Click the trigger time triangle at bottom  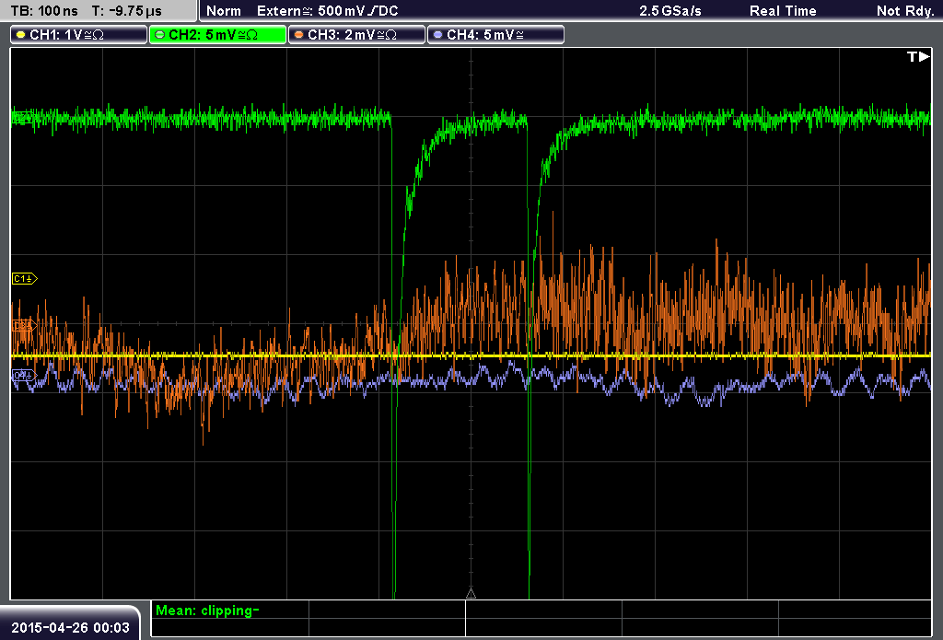click(x=471, y=594)
